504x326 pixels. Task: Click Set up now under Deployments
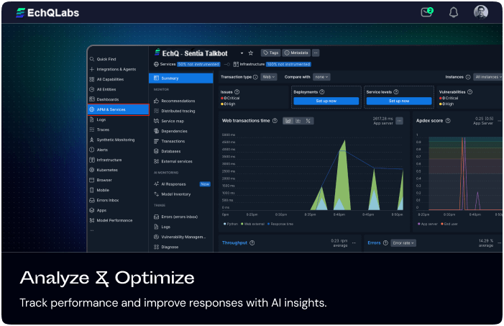tap(326, 101)
